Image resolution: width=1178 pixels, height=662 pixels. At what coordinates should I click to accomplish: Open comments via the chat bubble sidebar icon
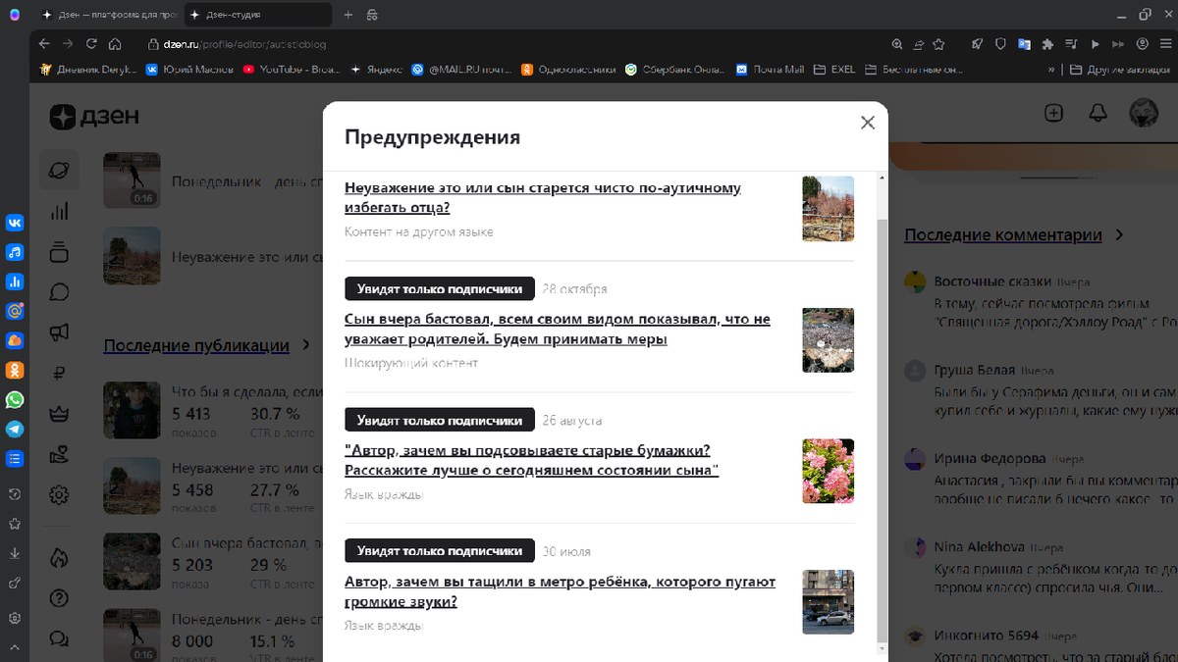pos(59,292)
